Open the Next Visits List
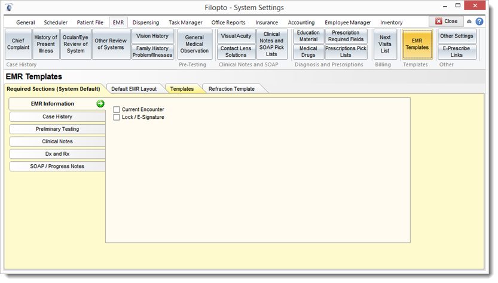Viewport: 498px width, 283px height. point(385,44)
